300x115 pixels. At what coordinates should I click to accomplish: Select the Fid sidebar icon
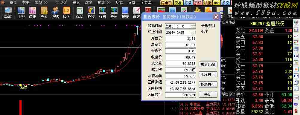coord(296,56)
